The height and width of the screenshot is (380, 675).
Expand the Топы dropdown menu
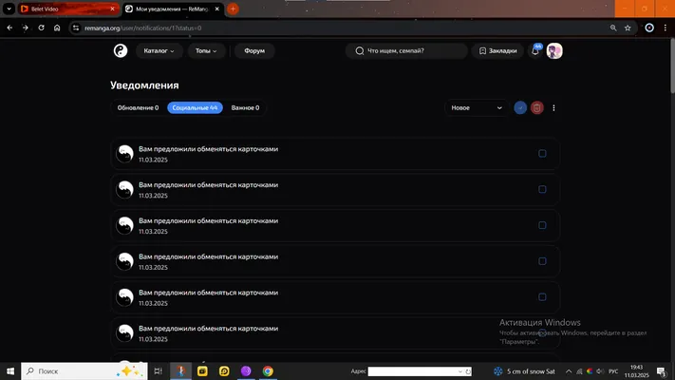click(206, 51)
